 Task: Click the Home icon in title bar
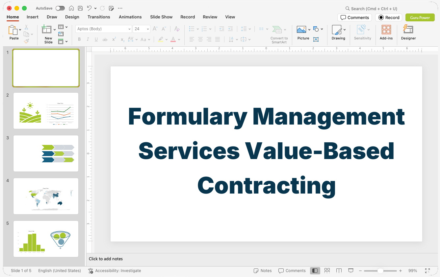[71, 8]
